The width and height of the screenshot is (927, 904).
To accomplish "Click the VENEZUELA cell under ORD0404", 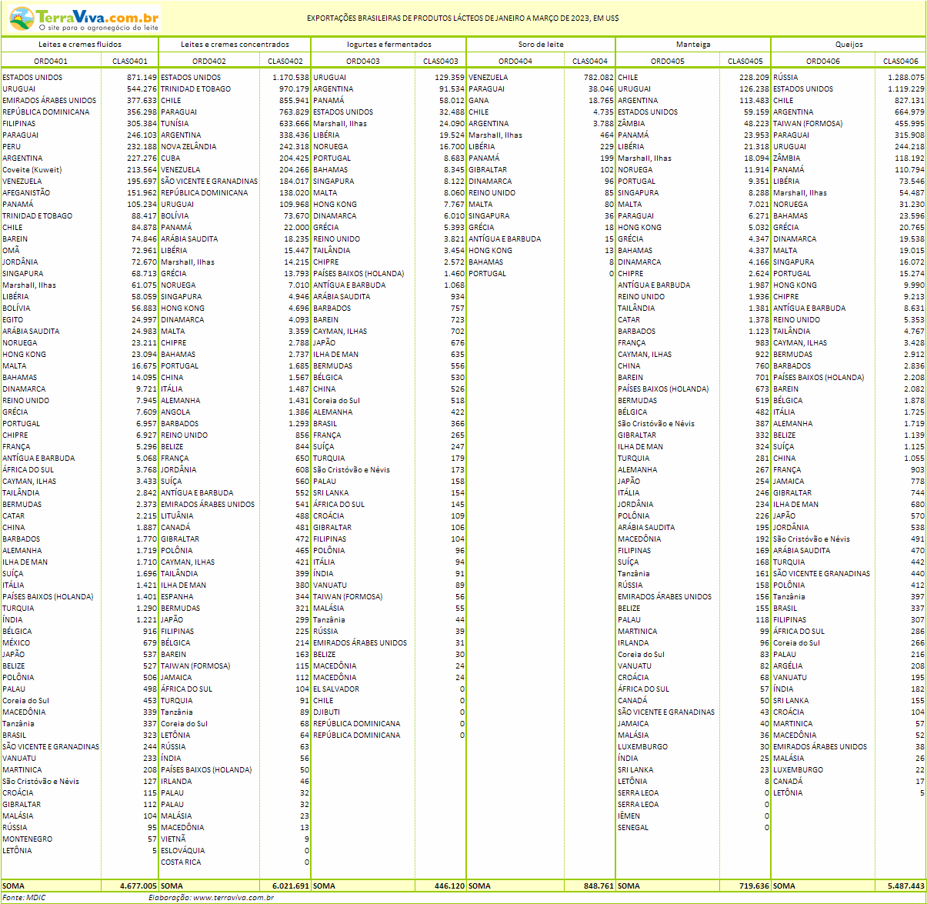I will pos(489,78).
